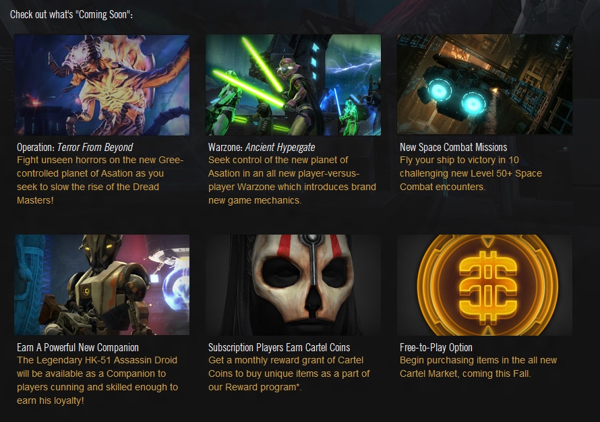Click the Cartel Market coming this Fall text
The image size is (600, 422).
478,367
